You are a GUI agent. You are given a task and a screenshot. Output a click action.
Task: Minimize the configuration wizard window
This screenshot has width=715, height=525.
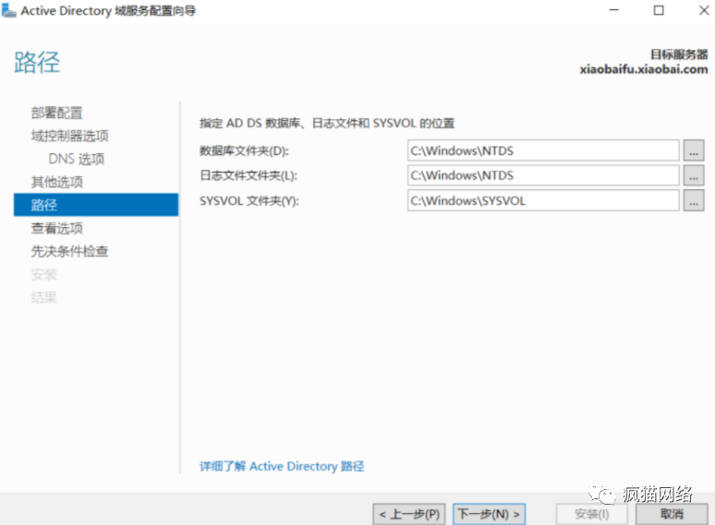[614, 10]
